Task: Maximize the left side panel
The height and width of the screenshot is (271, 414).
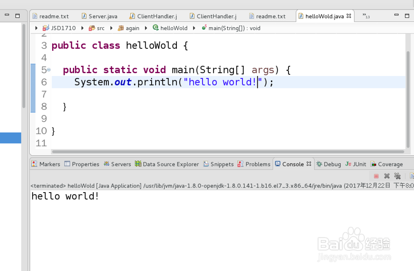Action: [x=17, y=16]
